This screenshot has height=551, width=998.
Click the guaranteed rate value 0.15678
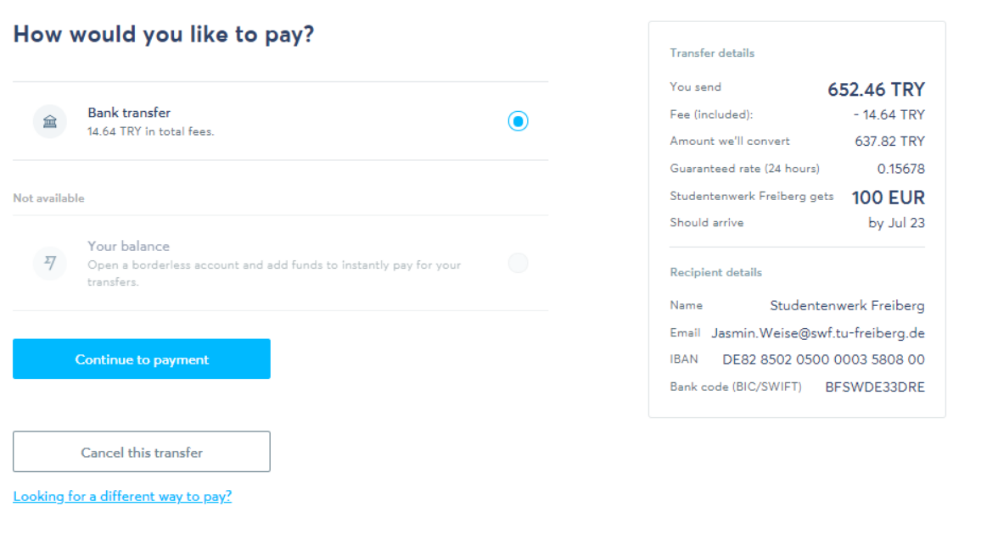(x=900, y=169)
